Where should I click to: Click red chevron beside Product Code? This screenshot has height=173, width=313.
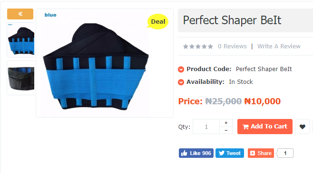tap(181, 69)
